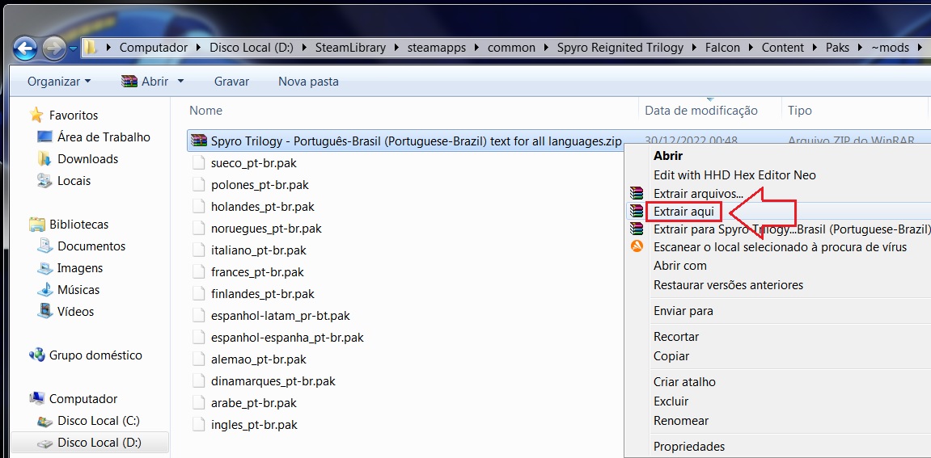Image resolution: width=931 pixels, height=458 pixels.
Task: Open Músicas library in sidebar
Action: point(78,289)
